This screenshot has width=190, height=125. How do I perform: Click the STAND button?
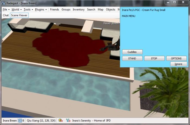click(x=132, y=58)
